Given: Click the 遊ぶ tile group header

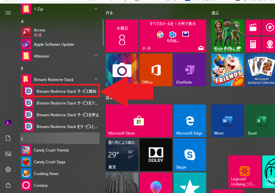Looking at the screenshot, I should pos(215,13).
